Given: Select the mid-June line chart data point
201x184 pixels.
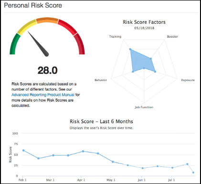Looking at the screenshot, I should point(158,166).
